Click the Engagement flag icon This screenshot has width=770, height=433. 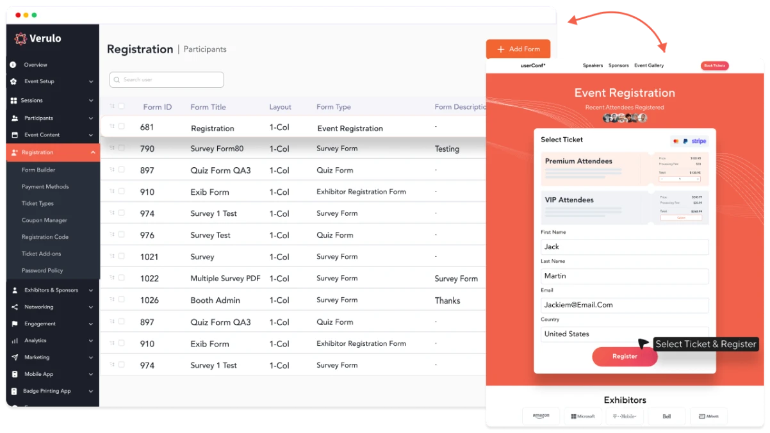[x=14, y=324]
